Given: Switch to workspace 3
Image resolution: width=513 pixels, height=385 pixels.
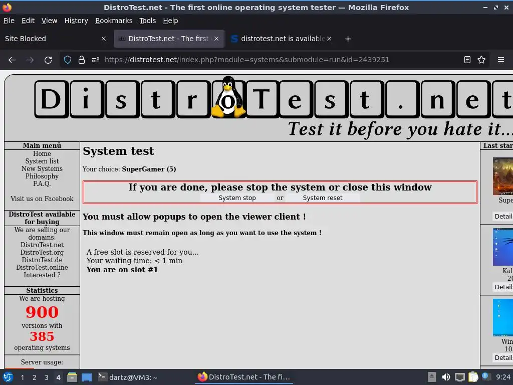Looking at the screenshot, I should pos(47,377).
